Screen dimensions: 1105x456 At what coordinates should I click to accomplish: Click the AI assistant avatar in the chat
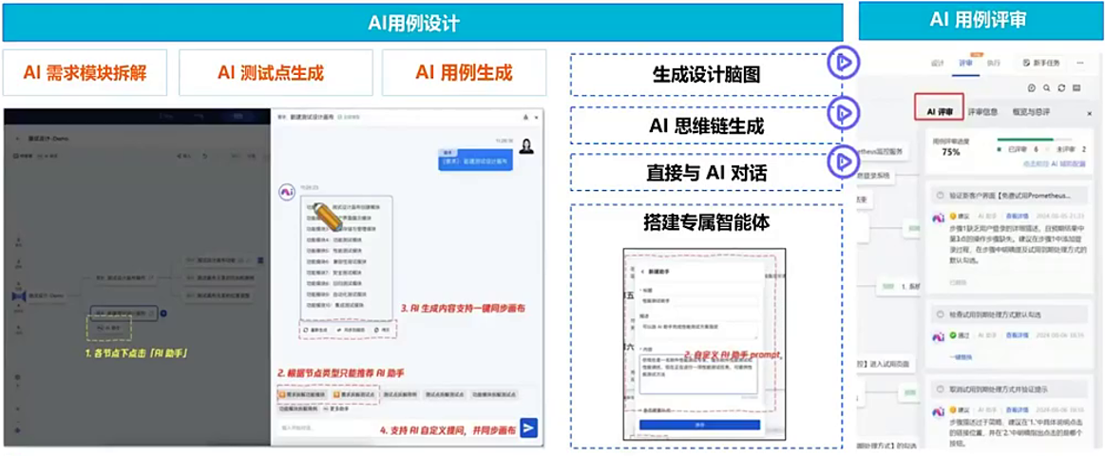click(287, 192)
